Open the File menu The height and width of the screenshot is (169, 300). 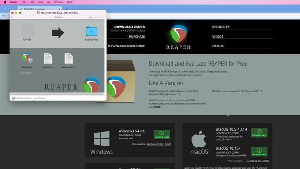[23, 2]
